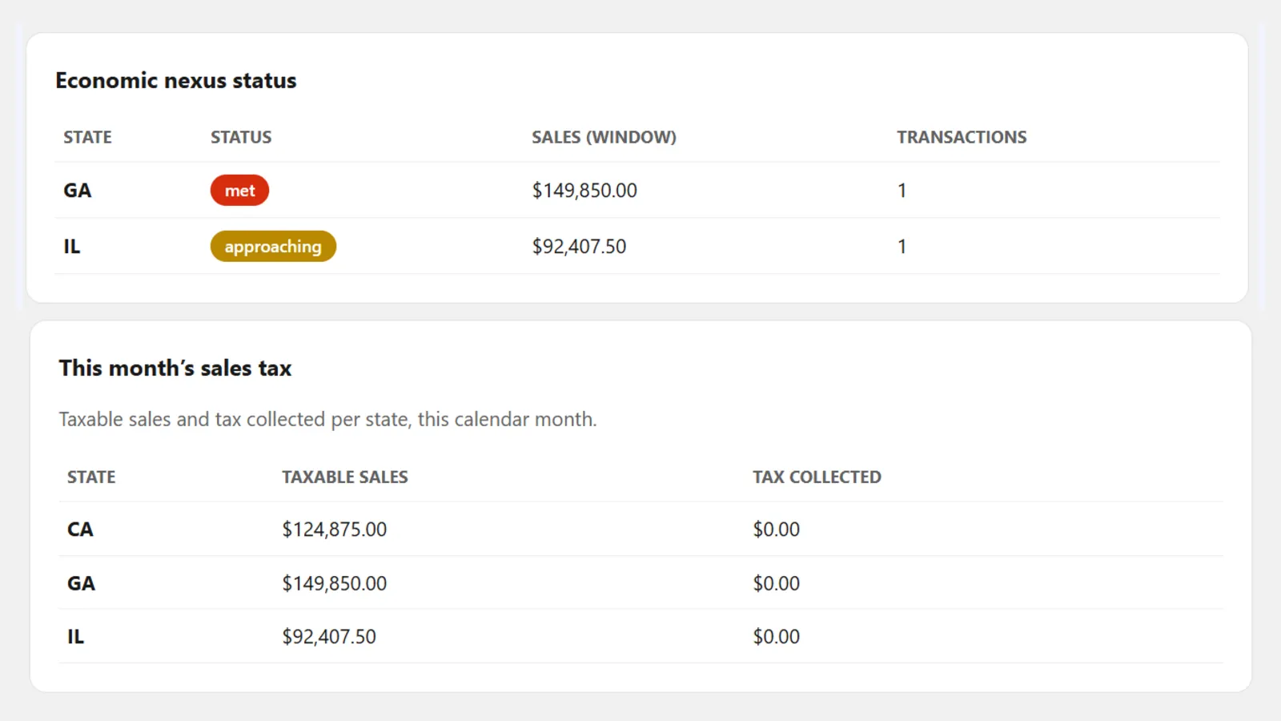Click CA taxable sales $124,875.00

(x=334, y=530)
